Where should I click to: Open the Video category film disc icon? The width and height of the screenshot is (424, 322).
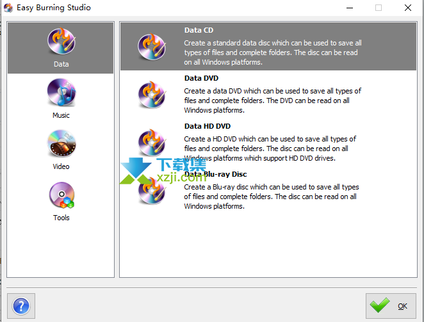[x=61, y=143]
